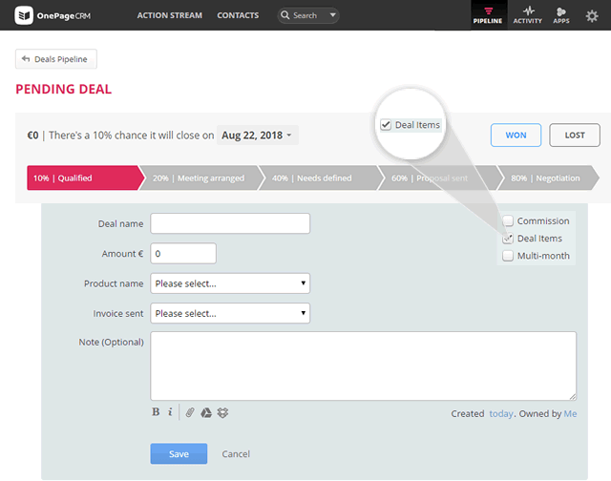Focus the Deal name field
The width and height of the screenshot is (611, 481).
click(x=230, y=223)
